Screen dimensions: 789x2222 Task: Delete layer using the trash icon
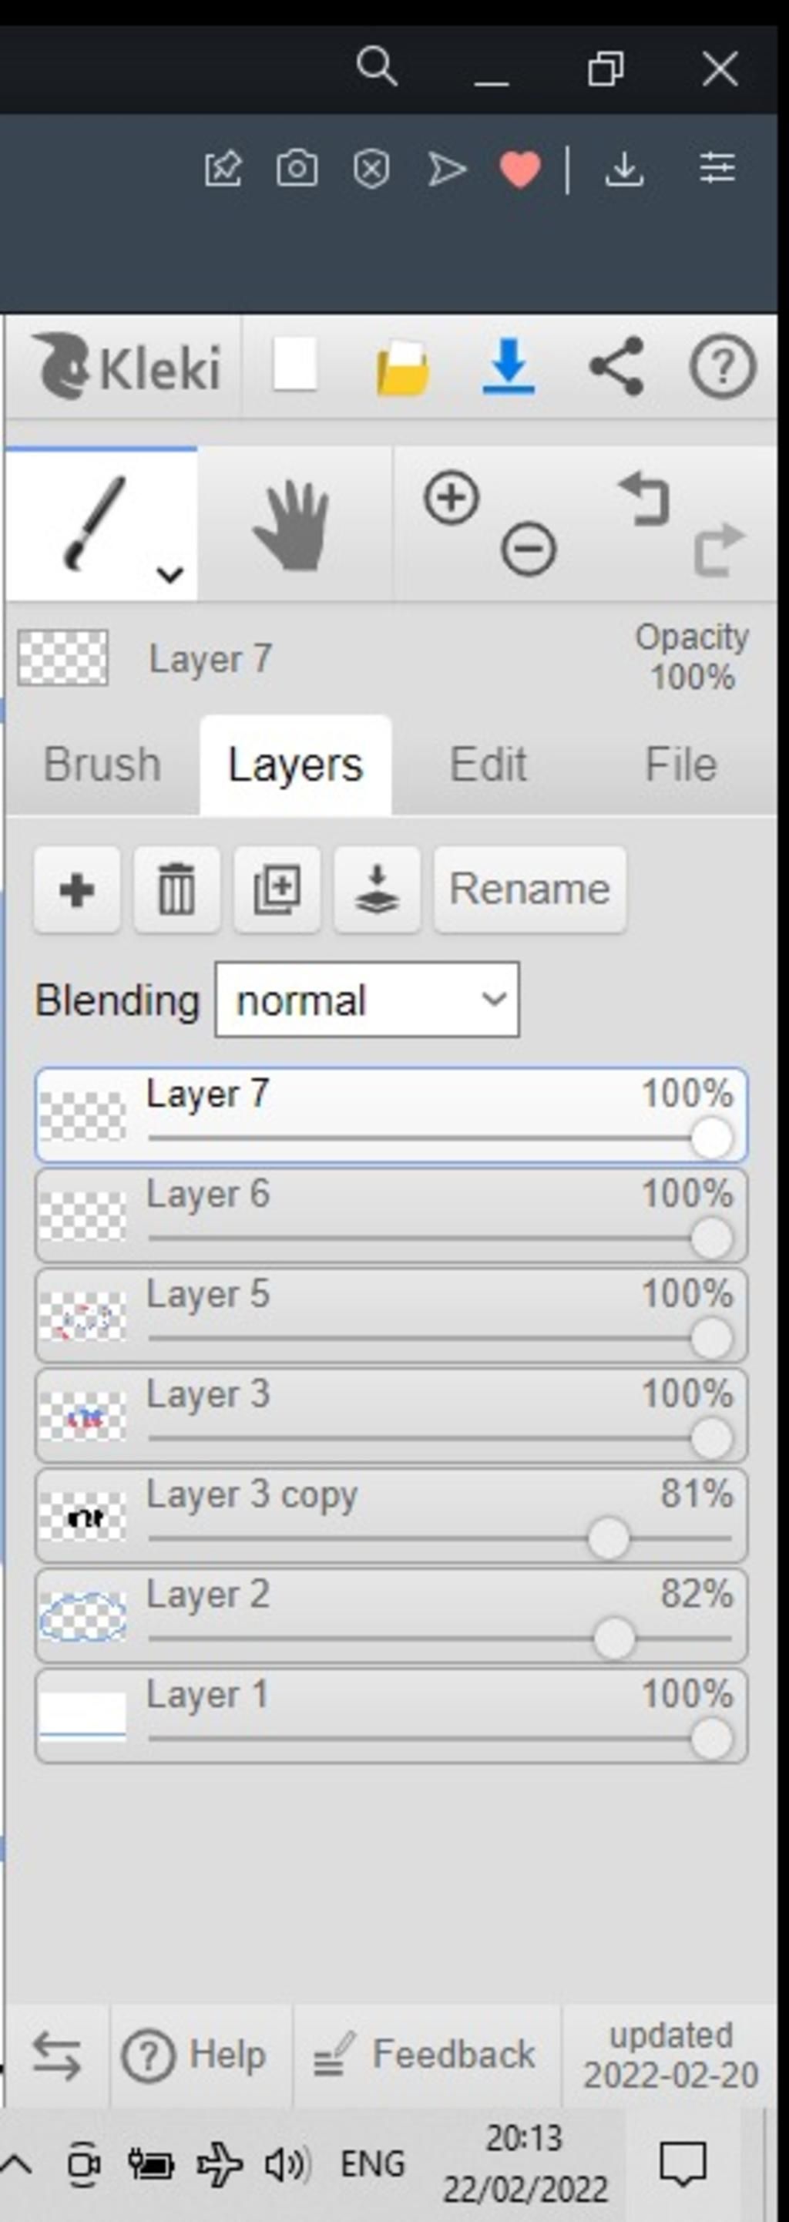coord(176,889)
